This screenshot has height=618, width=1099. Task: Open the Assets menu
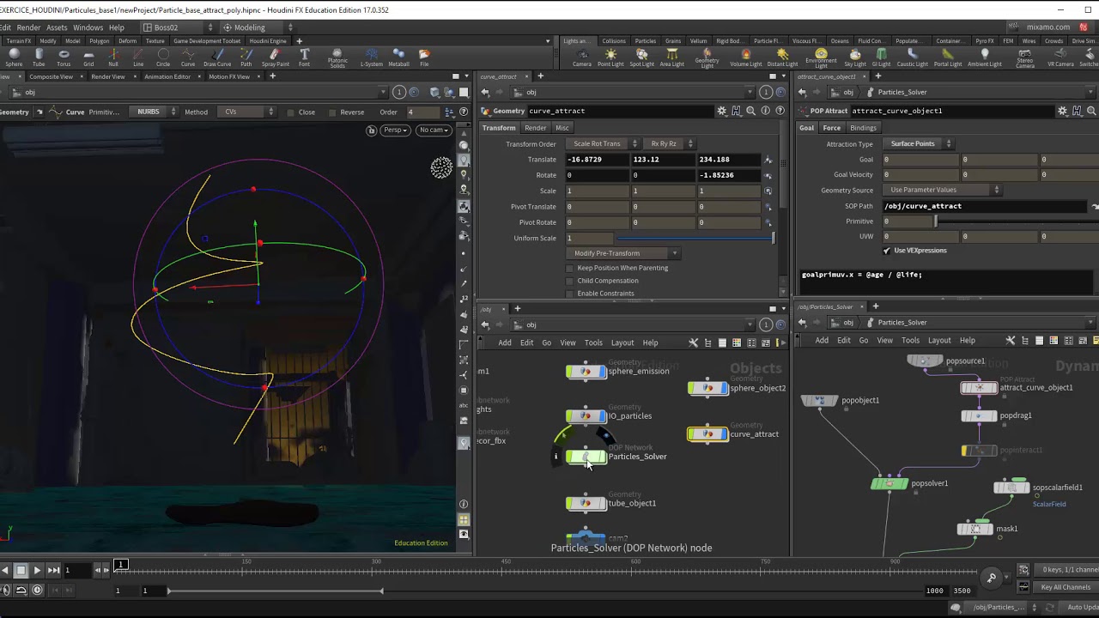[57, 27]
